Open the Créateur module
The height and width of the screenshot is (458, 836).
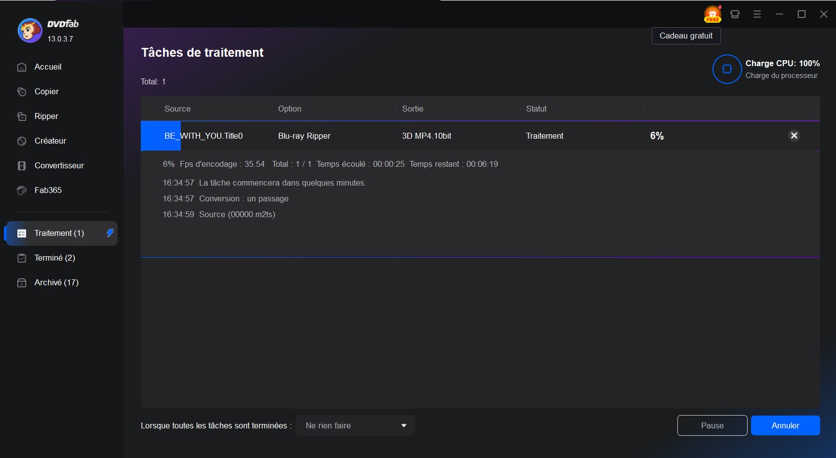(50, 141)
